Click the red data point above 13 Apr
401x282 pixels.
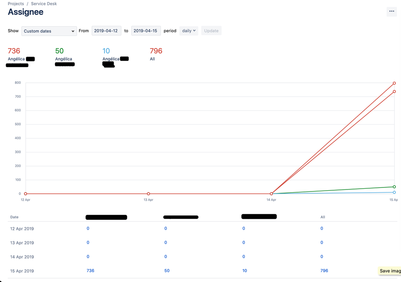148,193
